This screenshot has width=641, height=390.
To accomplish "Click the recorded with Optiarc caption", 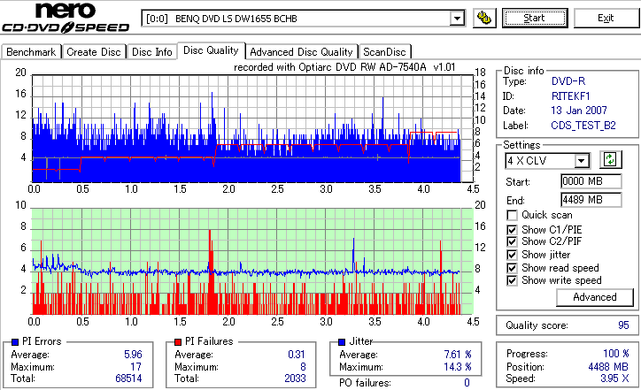I will [x=344, y=67].
